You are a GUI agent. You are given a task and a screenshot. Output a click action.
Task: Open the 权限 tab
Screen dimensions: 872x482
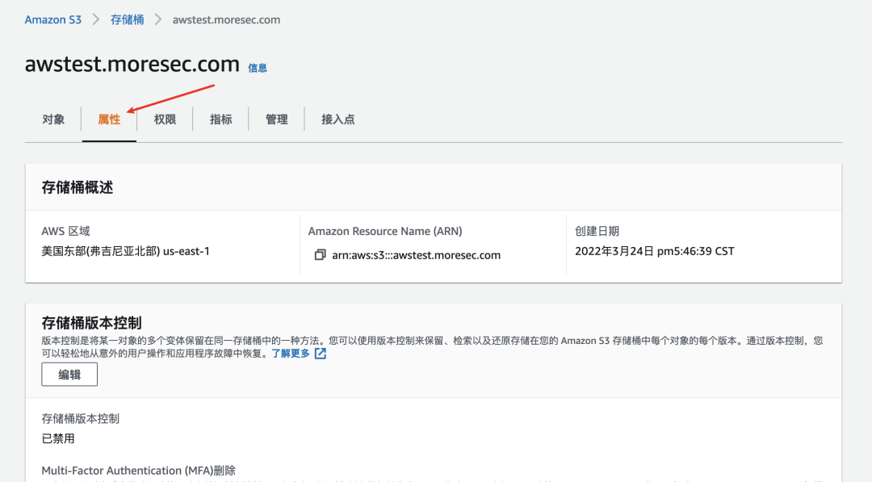164,119
